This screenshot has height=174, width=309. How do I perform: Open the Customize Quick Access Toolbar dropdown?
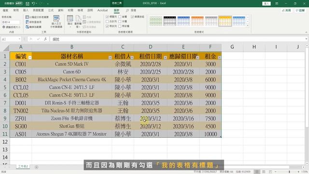click(x=48, y=3)
